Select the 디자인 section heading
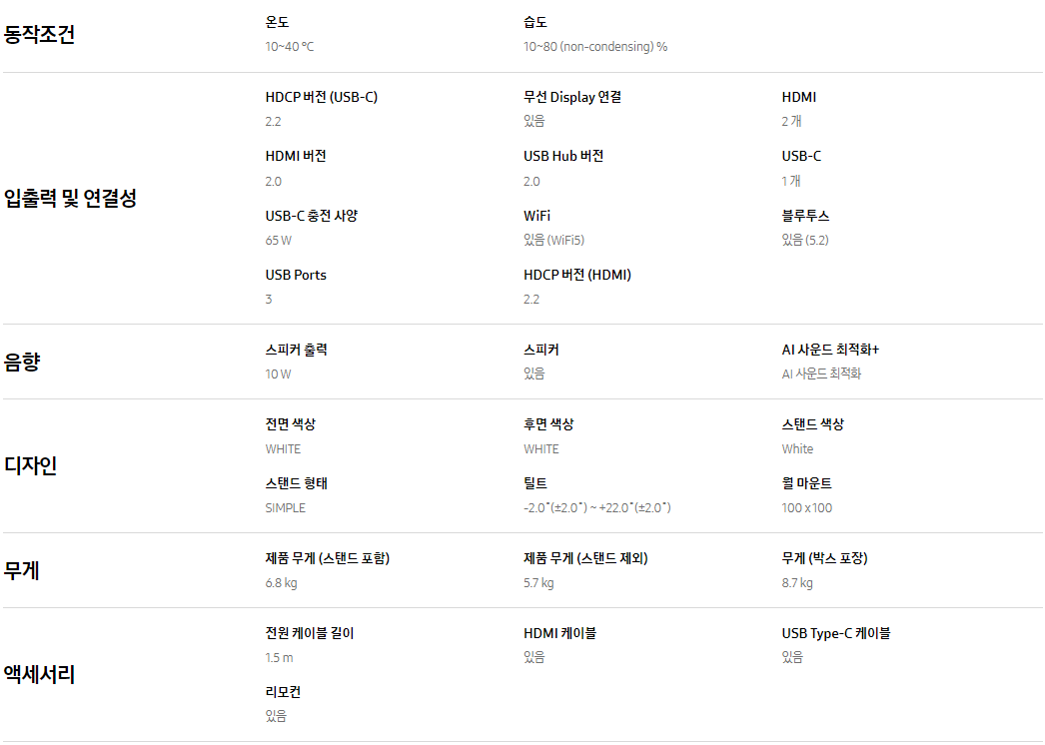 click(x=30, y=465)
